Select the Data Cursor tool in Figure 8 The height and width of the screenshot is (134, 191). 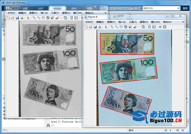tap(130, 27)
